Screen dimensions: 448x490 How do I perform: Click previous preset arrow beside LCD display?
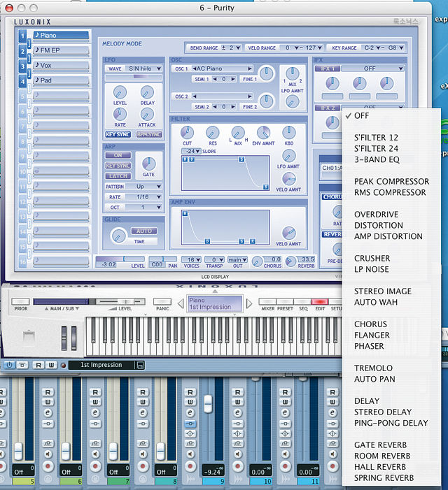(x=181, y=303)
